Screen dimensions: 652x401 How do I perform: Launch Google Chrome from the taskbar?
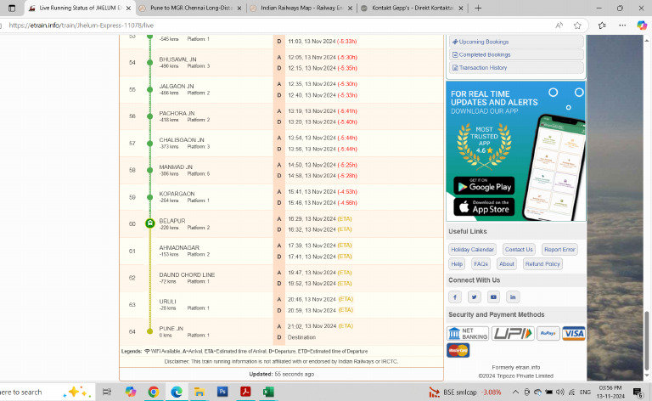pyautogui.click(x=154, y=392)
